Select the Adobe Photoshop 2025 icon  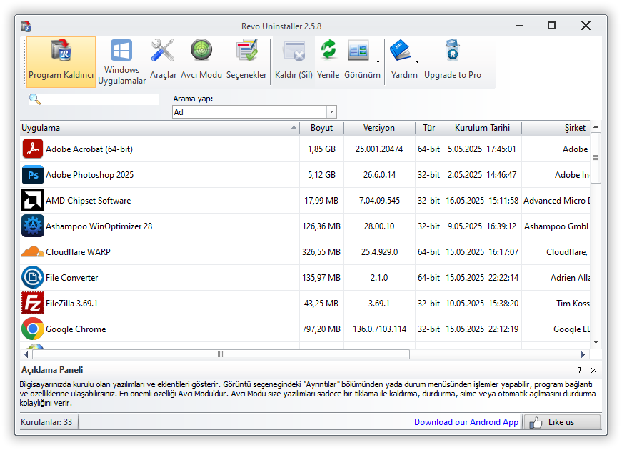pyautogui.click(x=33, y=174)
